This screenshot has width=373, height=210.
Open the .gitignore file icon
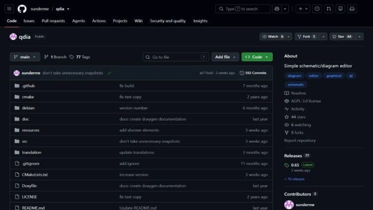(x=17, y=164)
